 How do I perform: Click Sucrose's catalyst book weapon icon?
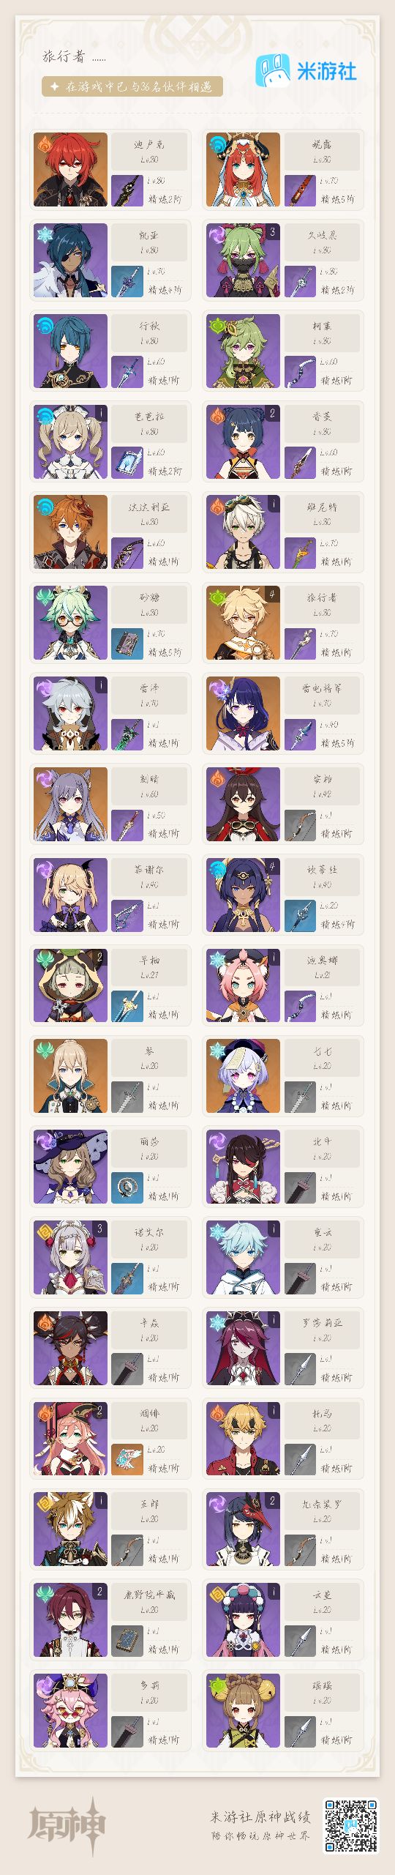127,643
